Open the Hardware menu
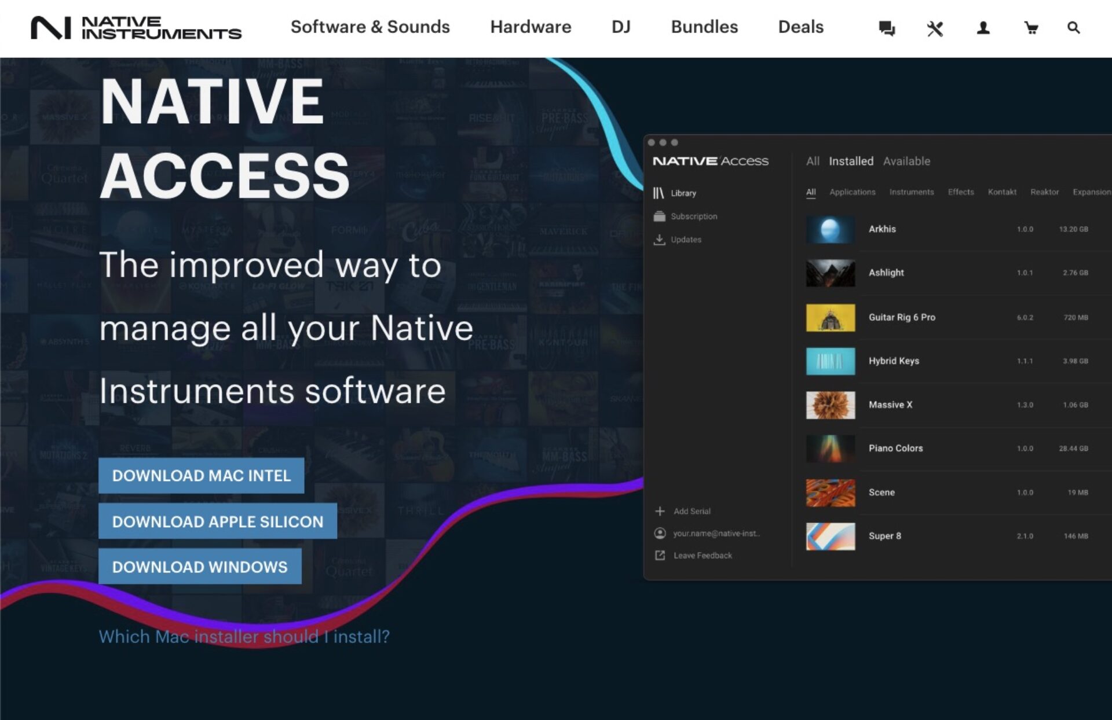The width and height of the screenshot is (1112, 720). click(531, 27)
